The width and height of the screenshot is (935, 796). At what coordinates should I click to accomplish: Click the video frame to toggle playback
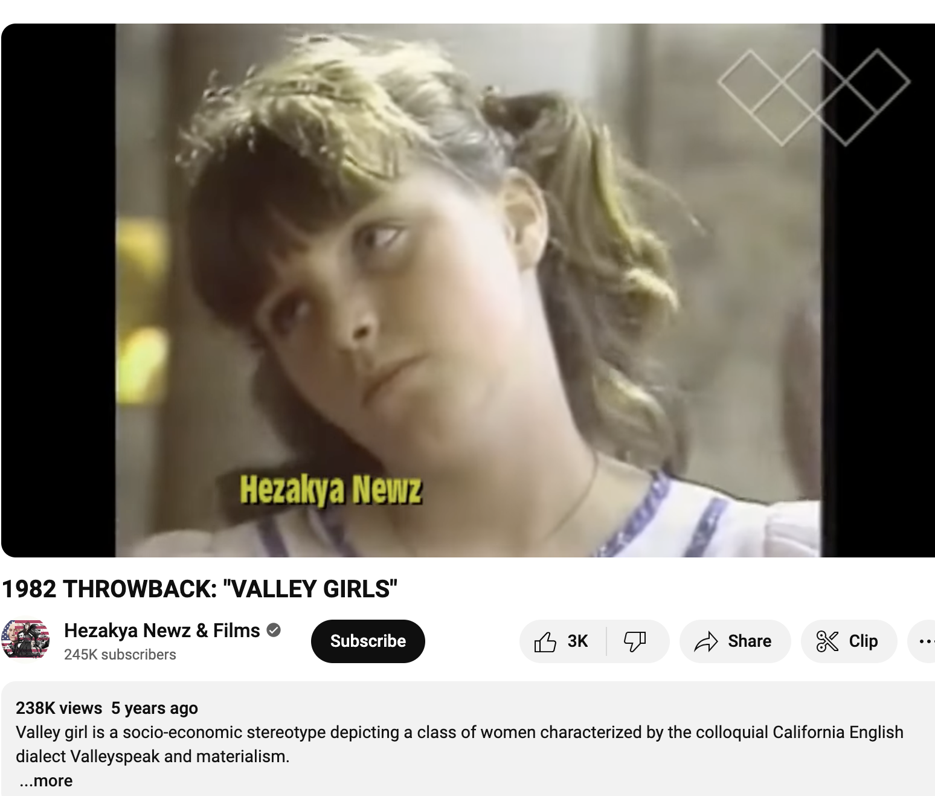[x=468, y=290]
